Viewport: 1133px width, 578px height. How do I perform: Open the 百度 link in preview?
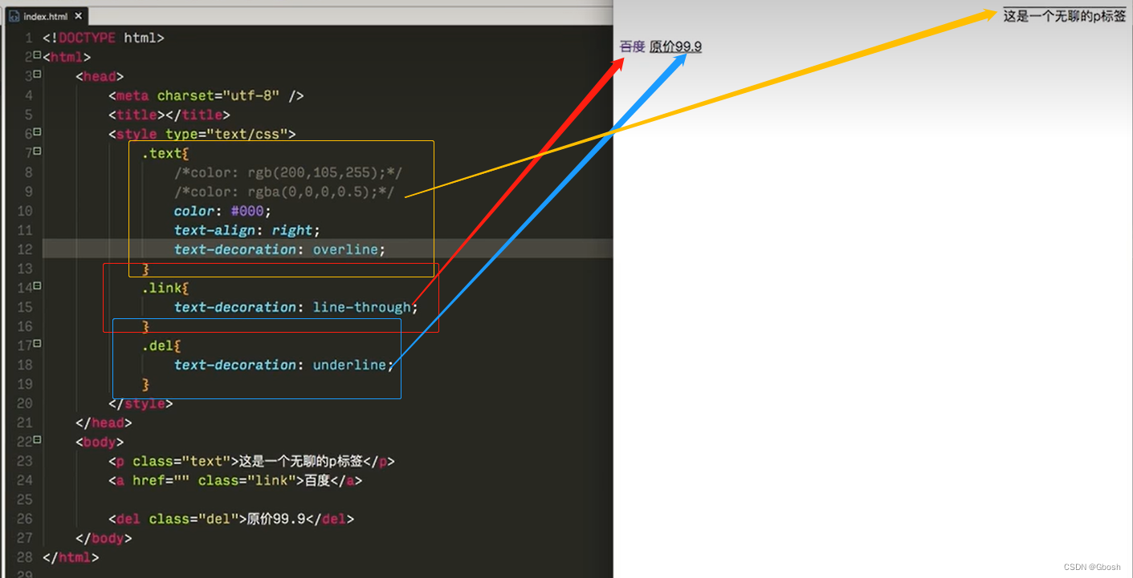(632, 46)
